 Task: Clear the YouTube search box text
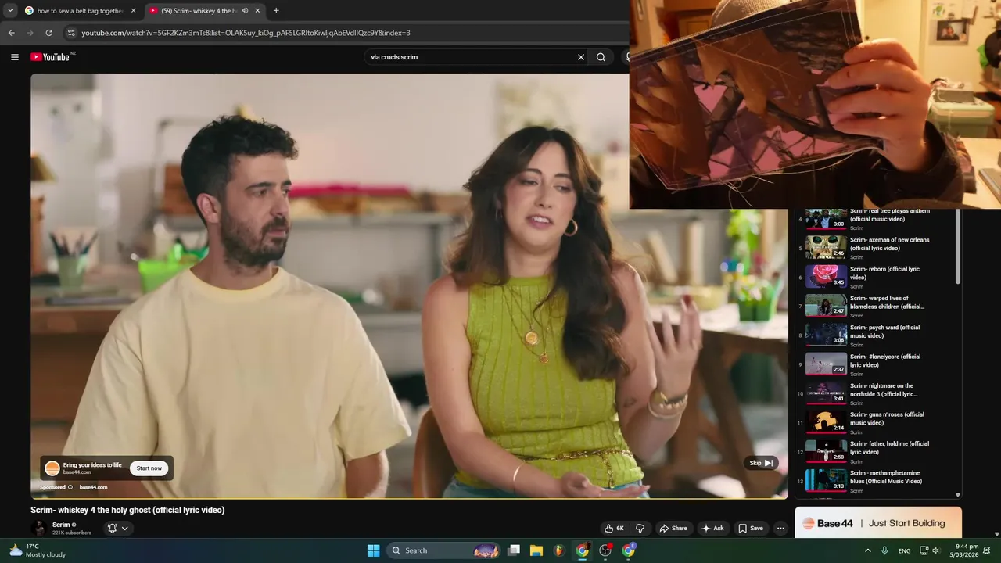tap(581, 57)
